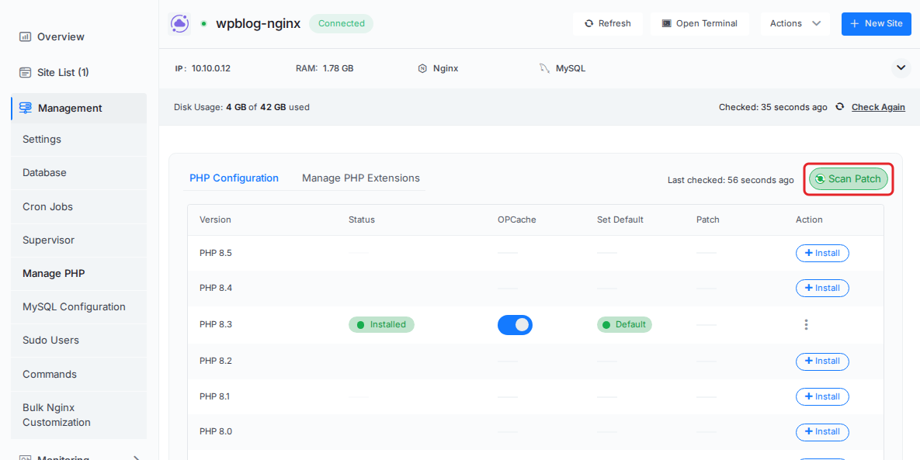The width and height of the screenshot is (920, 460).
Task: Click the Installed badge for PHP 8.3
Action: coord(381,324)
